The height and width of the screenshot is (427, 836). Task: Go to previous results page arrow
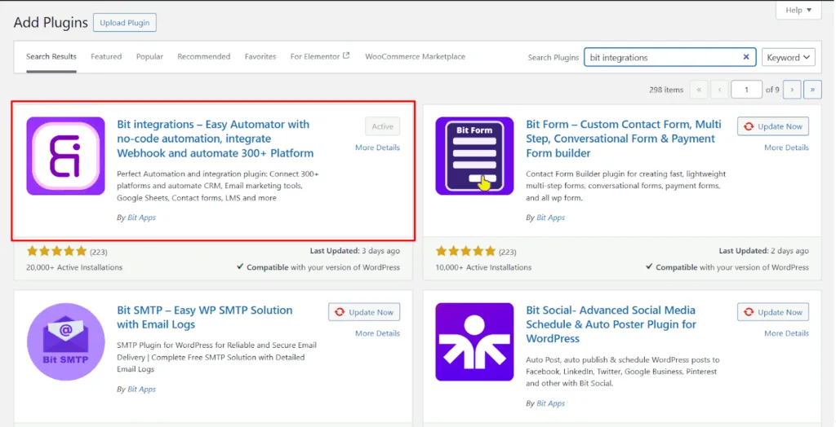(x=719, y=90)
